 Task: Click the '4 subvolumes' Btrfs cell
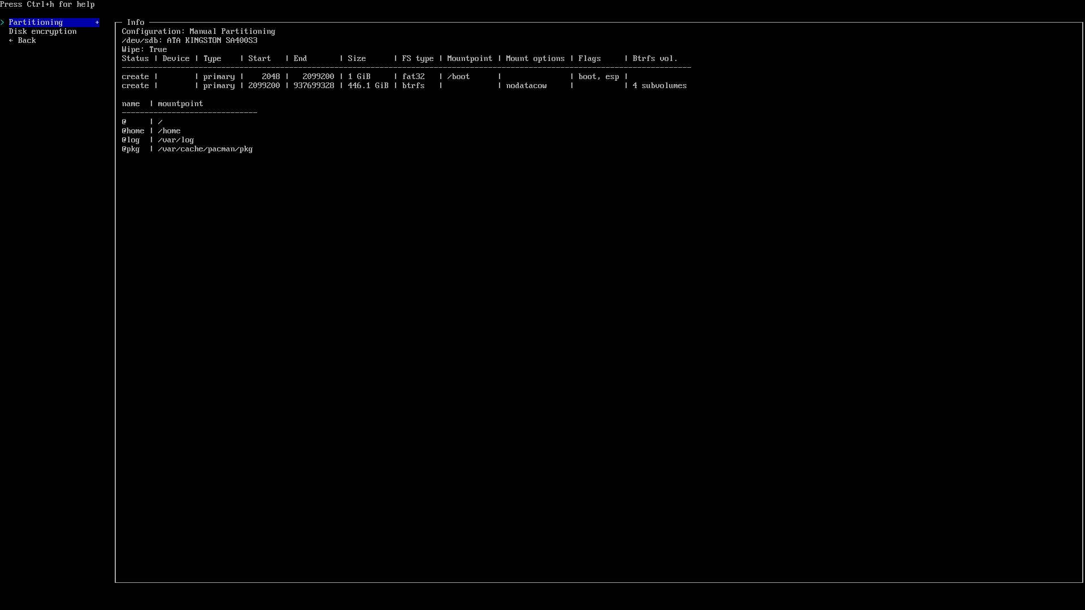(659, 86)
